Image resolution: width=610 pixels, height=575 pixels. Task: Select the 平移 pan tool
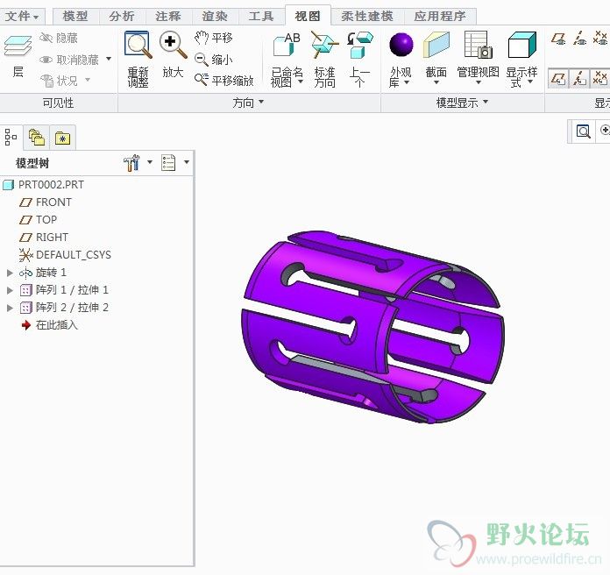click(213, 38)
